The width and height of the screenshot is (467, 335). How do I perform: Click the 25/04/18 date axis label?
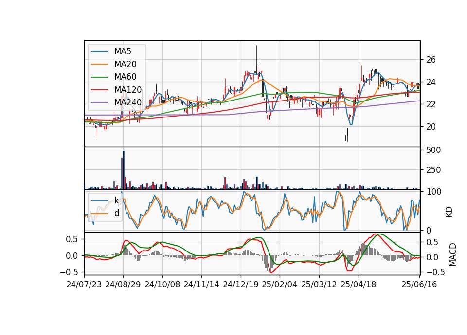359,285
